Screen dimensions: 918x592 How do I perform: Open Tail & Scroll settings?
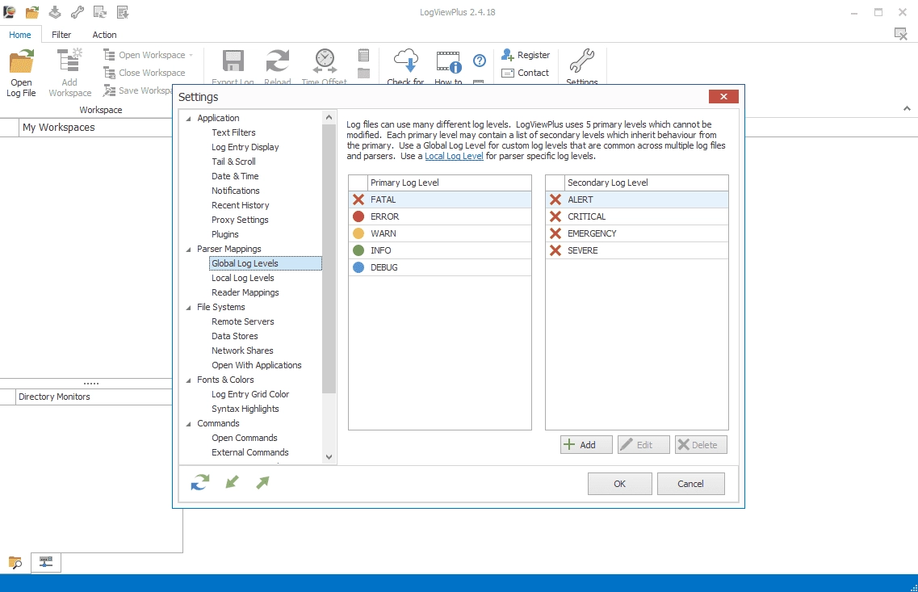[233, 162]
